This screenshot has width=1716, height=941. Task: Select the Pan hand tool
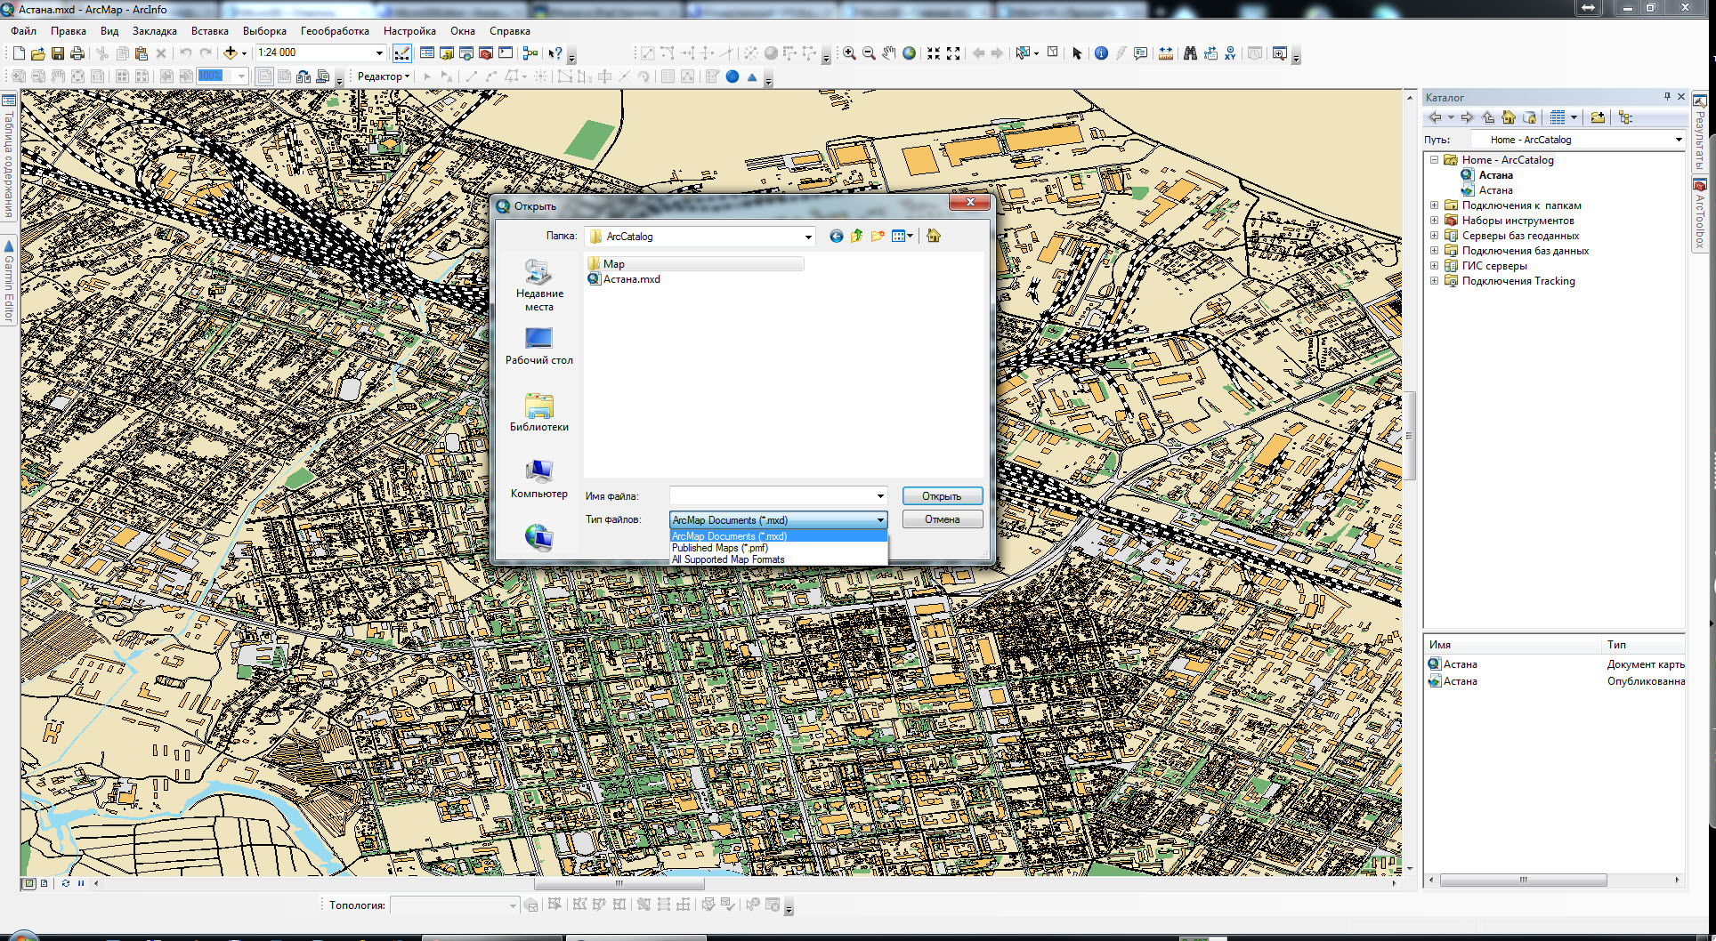coord(889,53)
